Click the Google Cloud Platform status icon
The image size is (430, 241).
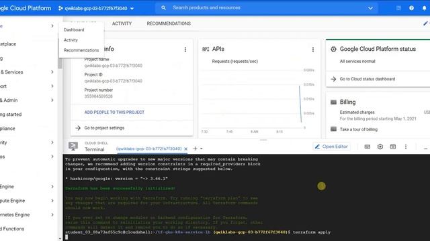(x=333, y=49)
